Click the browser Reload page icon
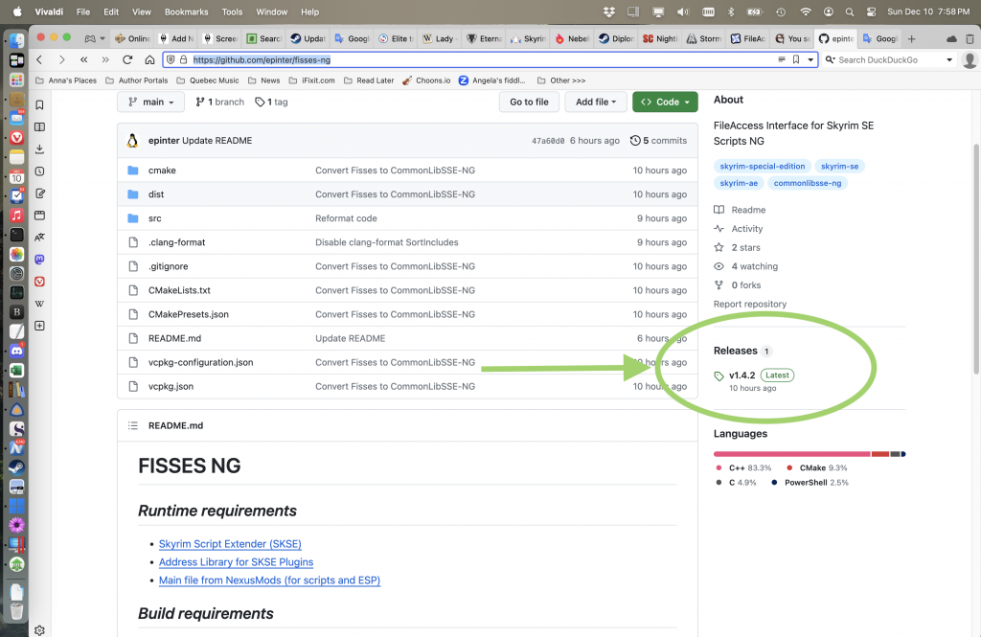 [128, 59]
